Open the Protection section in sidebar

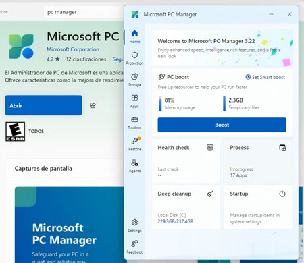tap(134, 58)
